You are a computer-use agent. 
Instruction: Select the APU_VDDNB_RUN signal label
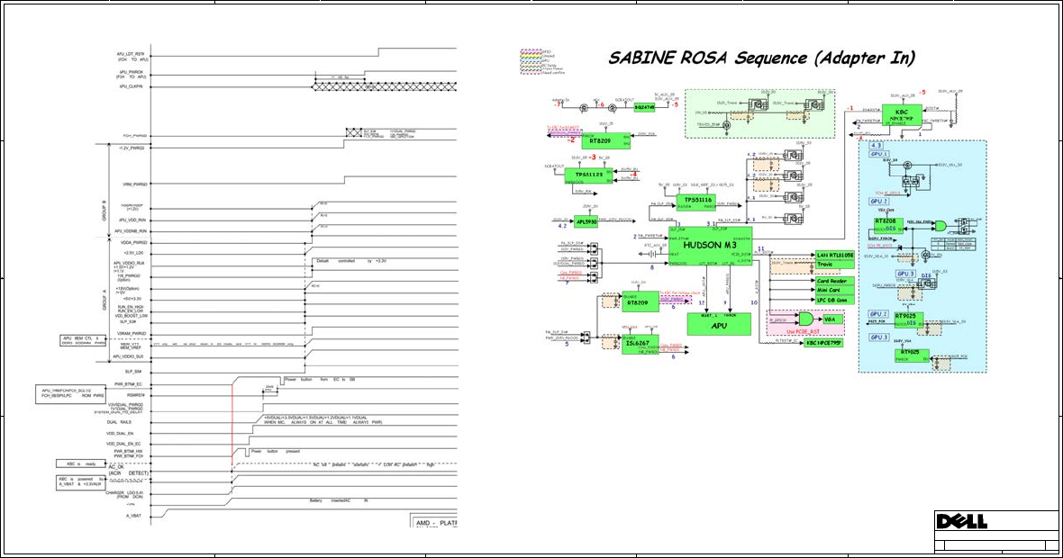coord(130,231)
